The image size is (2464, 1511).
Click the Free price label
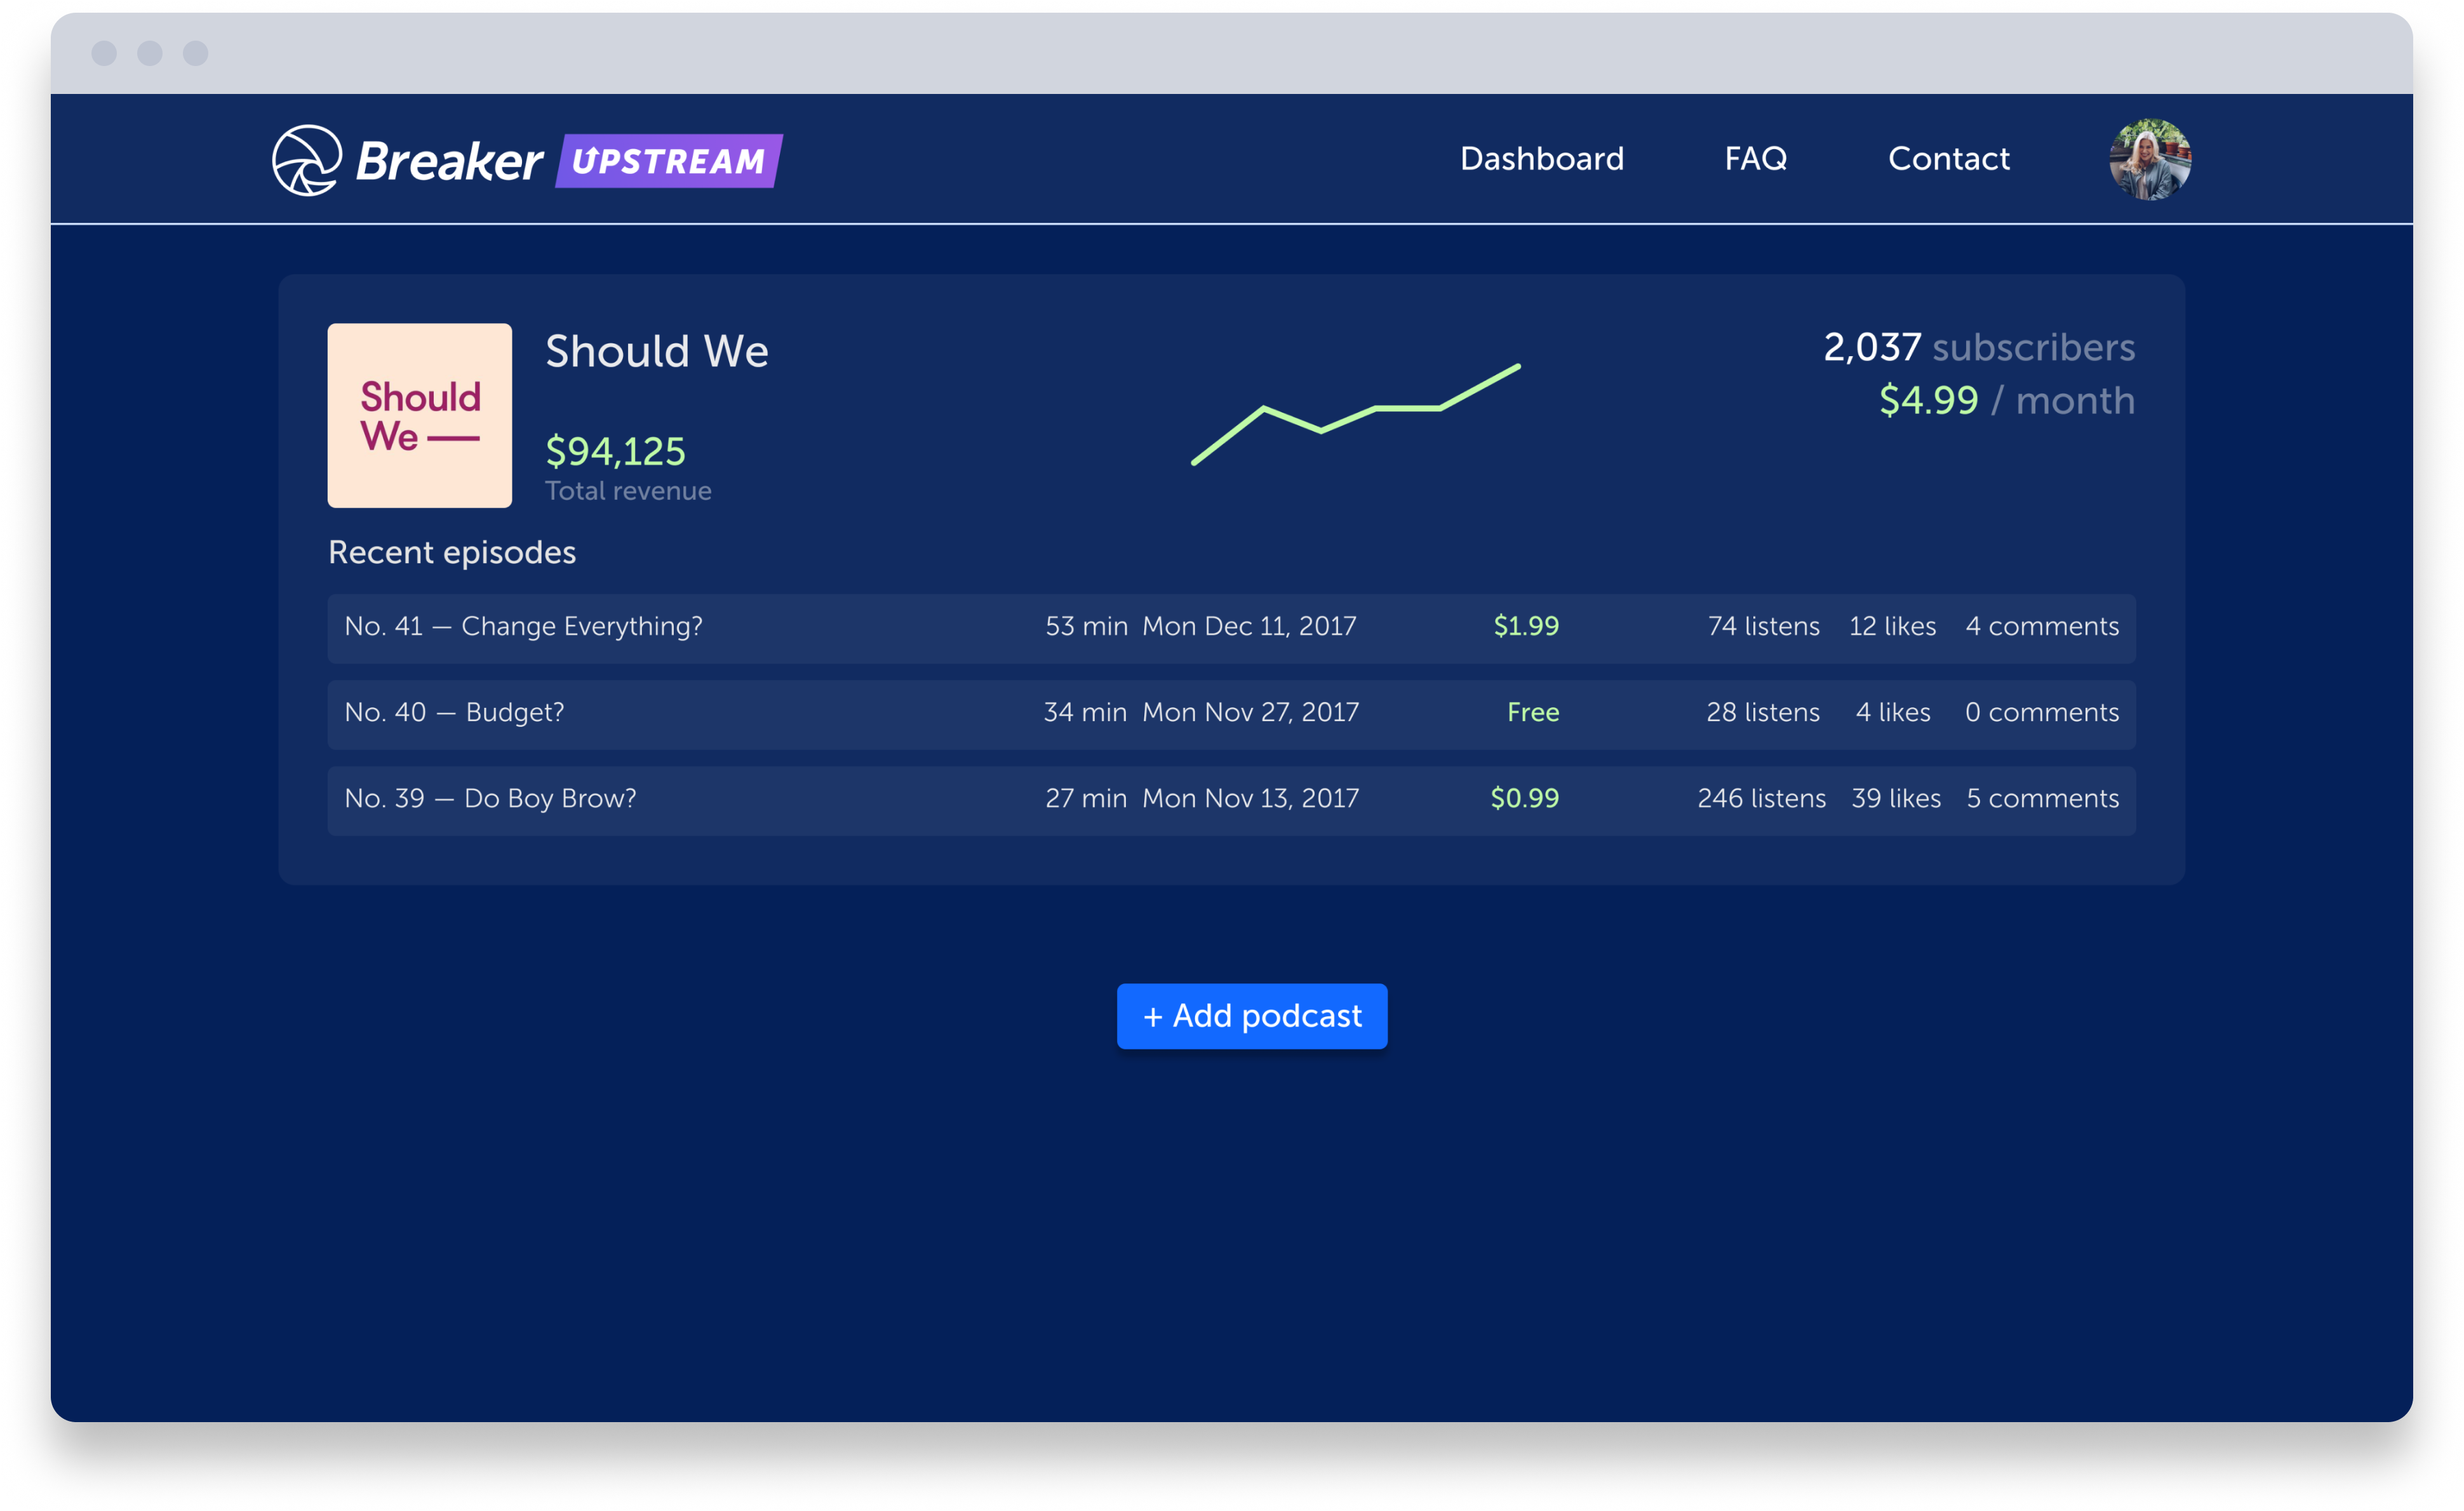coord(1532,713)
